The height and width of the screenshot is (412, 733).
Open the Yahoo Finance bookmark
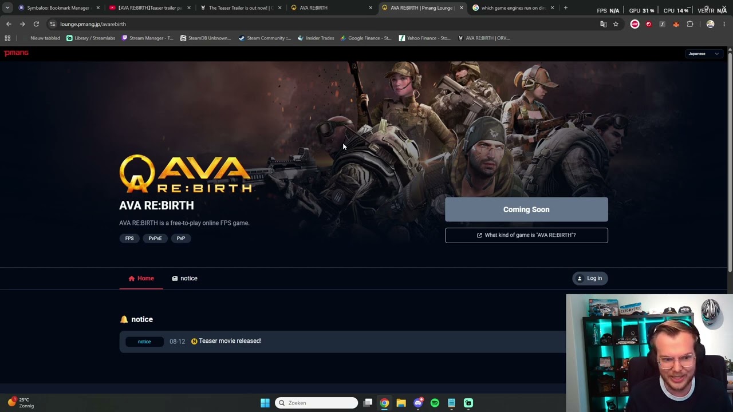click(425, 38)
